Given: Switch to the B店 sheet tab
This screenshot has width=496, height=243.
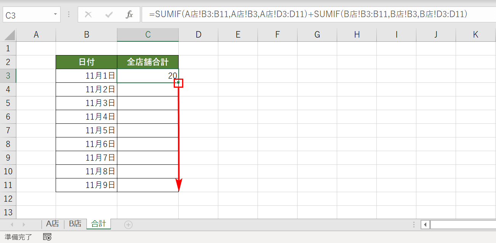Looking at the screenshot, I should tap(75, 224).
